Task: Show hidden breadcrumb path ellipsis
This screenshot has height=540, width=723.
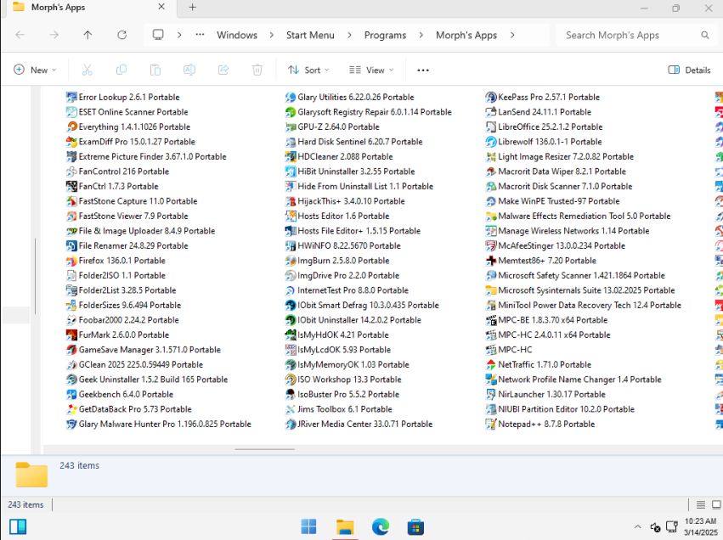Action: (x=200, y=35)
